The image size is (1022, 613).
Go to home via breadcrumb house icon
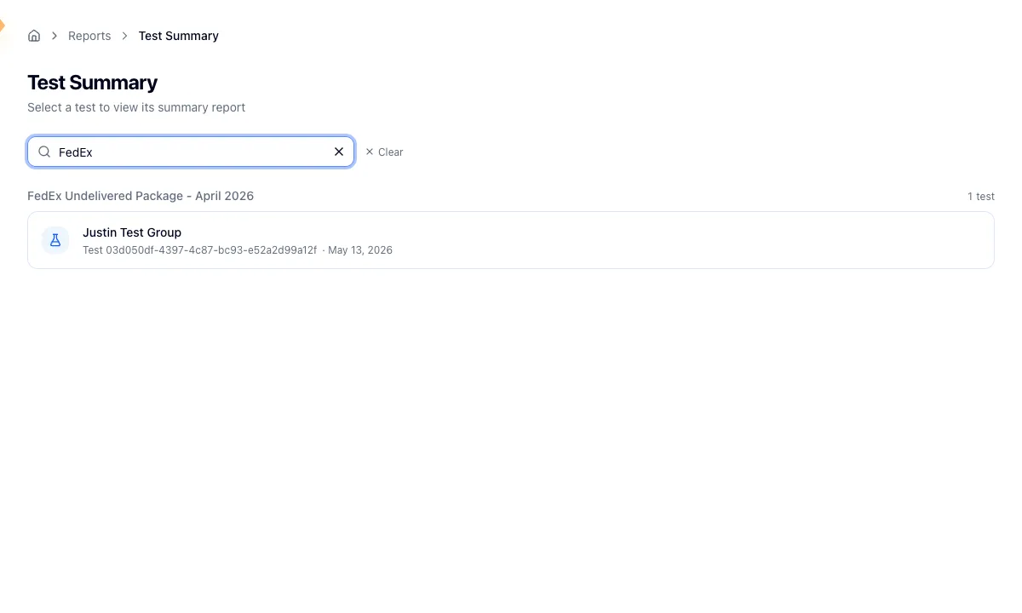pyautogui.click(x=34, y=36)
